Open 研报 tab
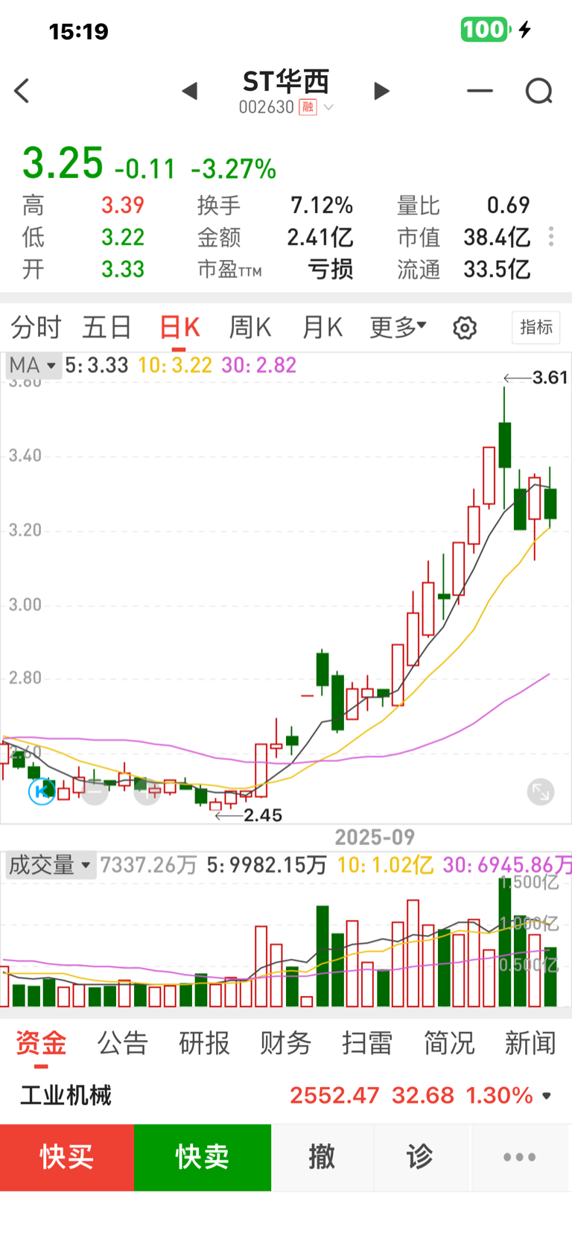This screenshot has height=1239, width=572. tap(204, 1043)
